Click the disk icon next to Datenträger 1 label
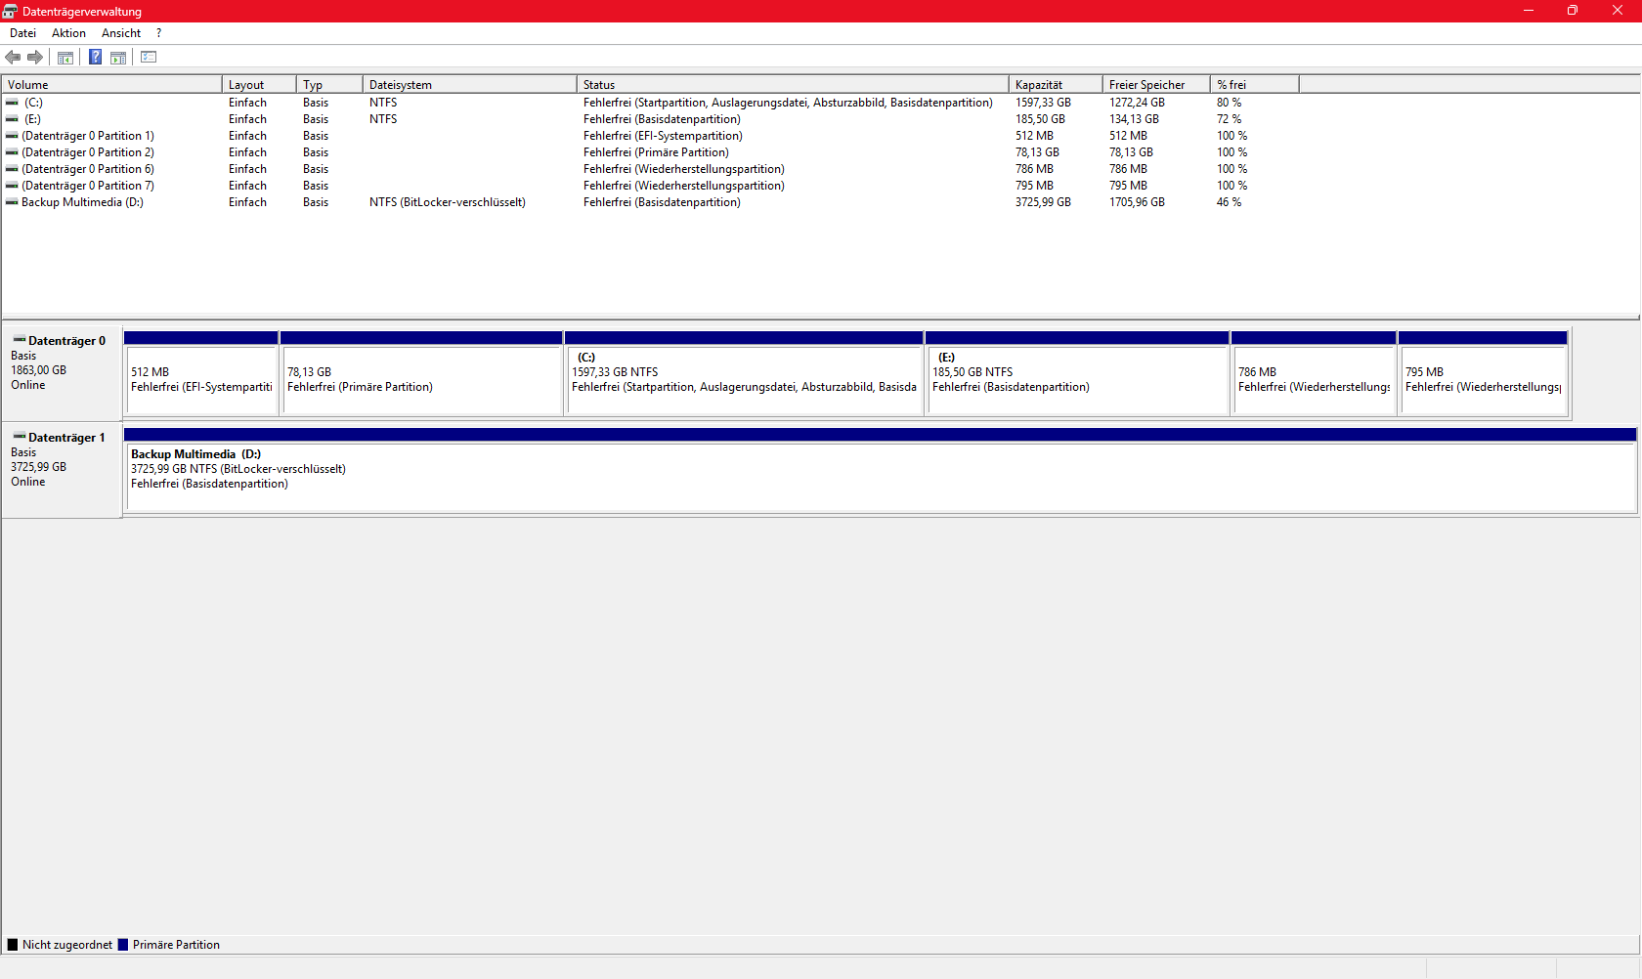Viewport: 1642px width, 979px height. tap(20, 437)
